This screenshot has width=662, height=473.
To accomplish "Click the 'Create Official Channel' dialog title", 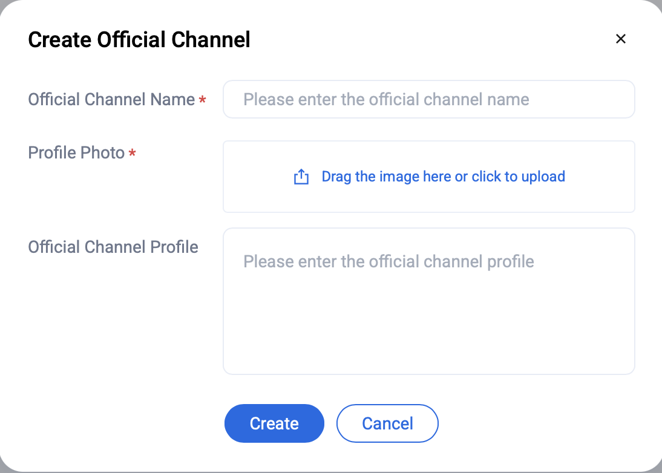I will pyautogui.click(x=139, y=40).
